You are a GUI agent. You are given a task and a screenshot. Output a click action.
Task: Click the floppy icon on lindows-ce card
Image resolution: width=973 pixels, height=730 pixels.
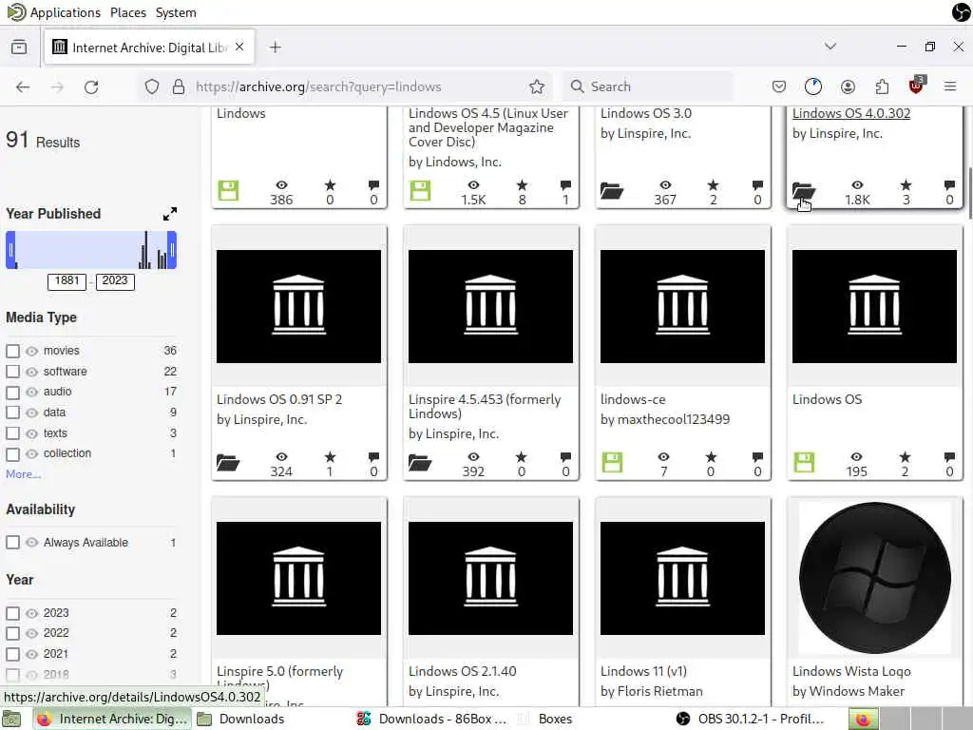tap(612, 463)
